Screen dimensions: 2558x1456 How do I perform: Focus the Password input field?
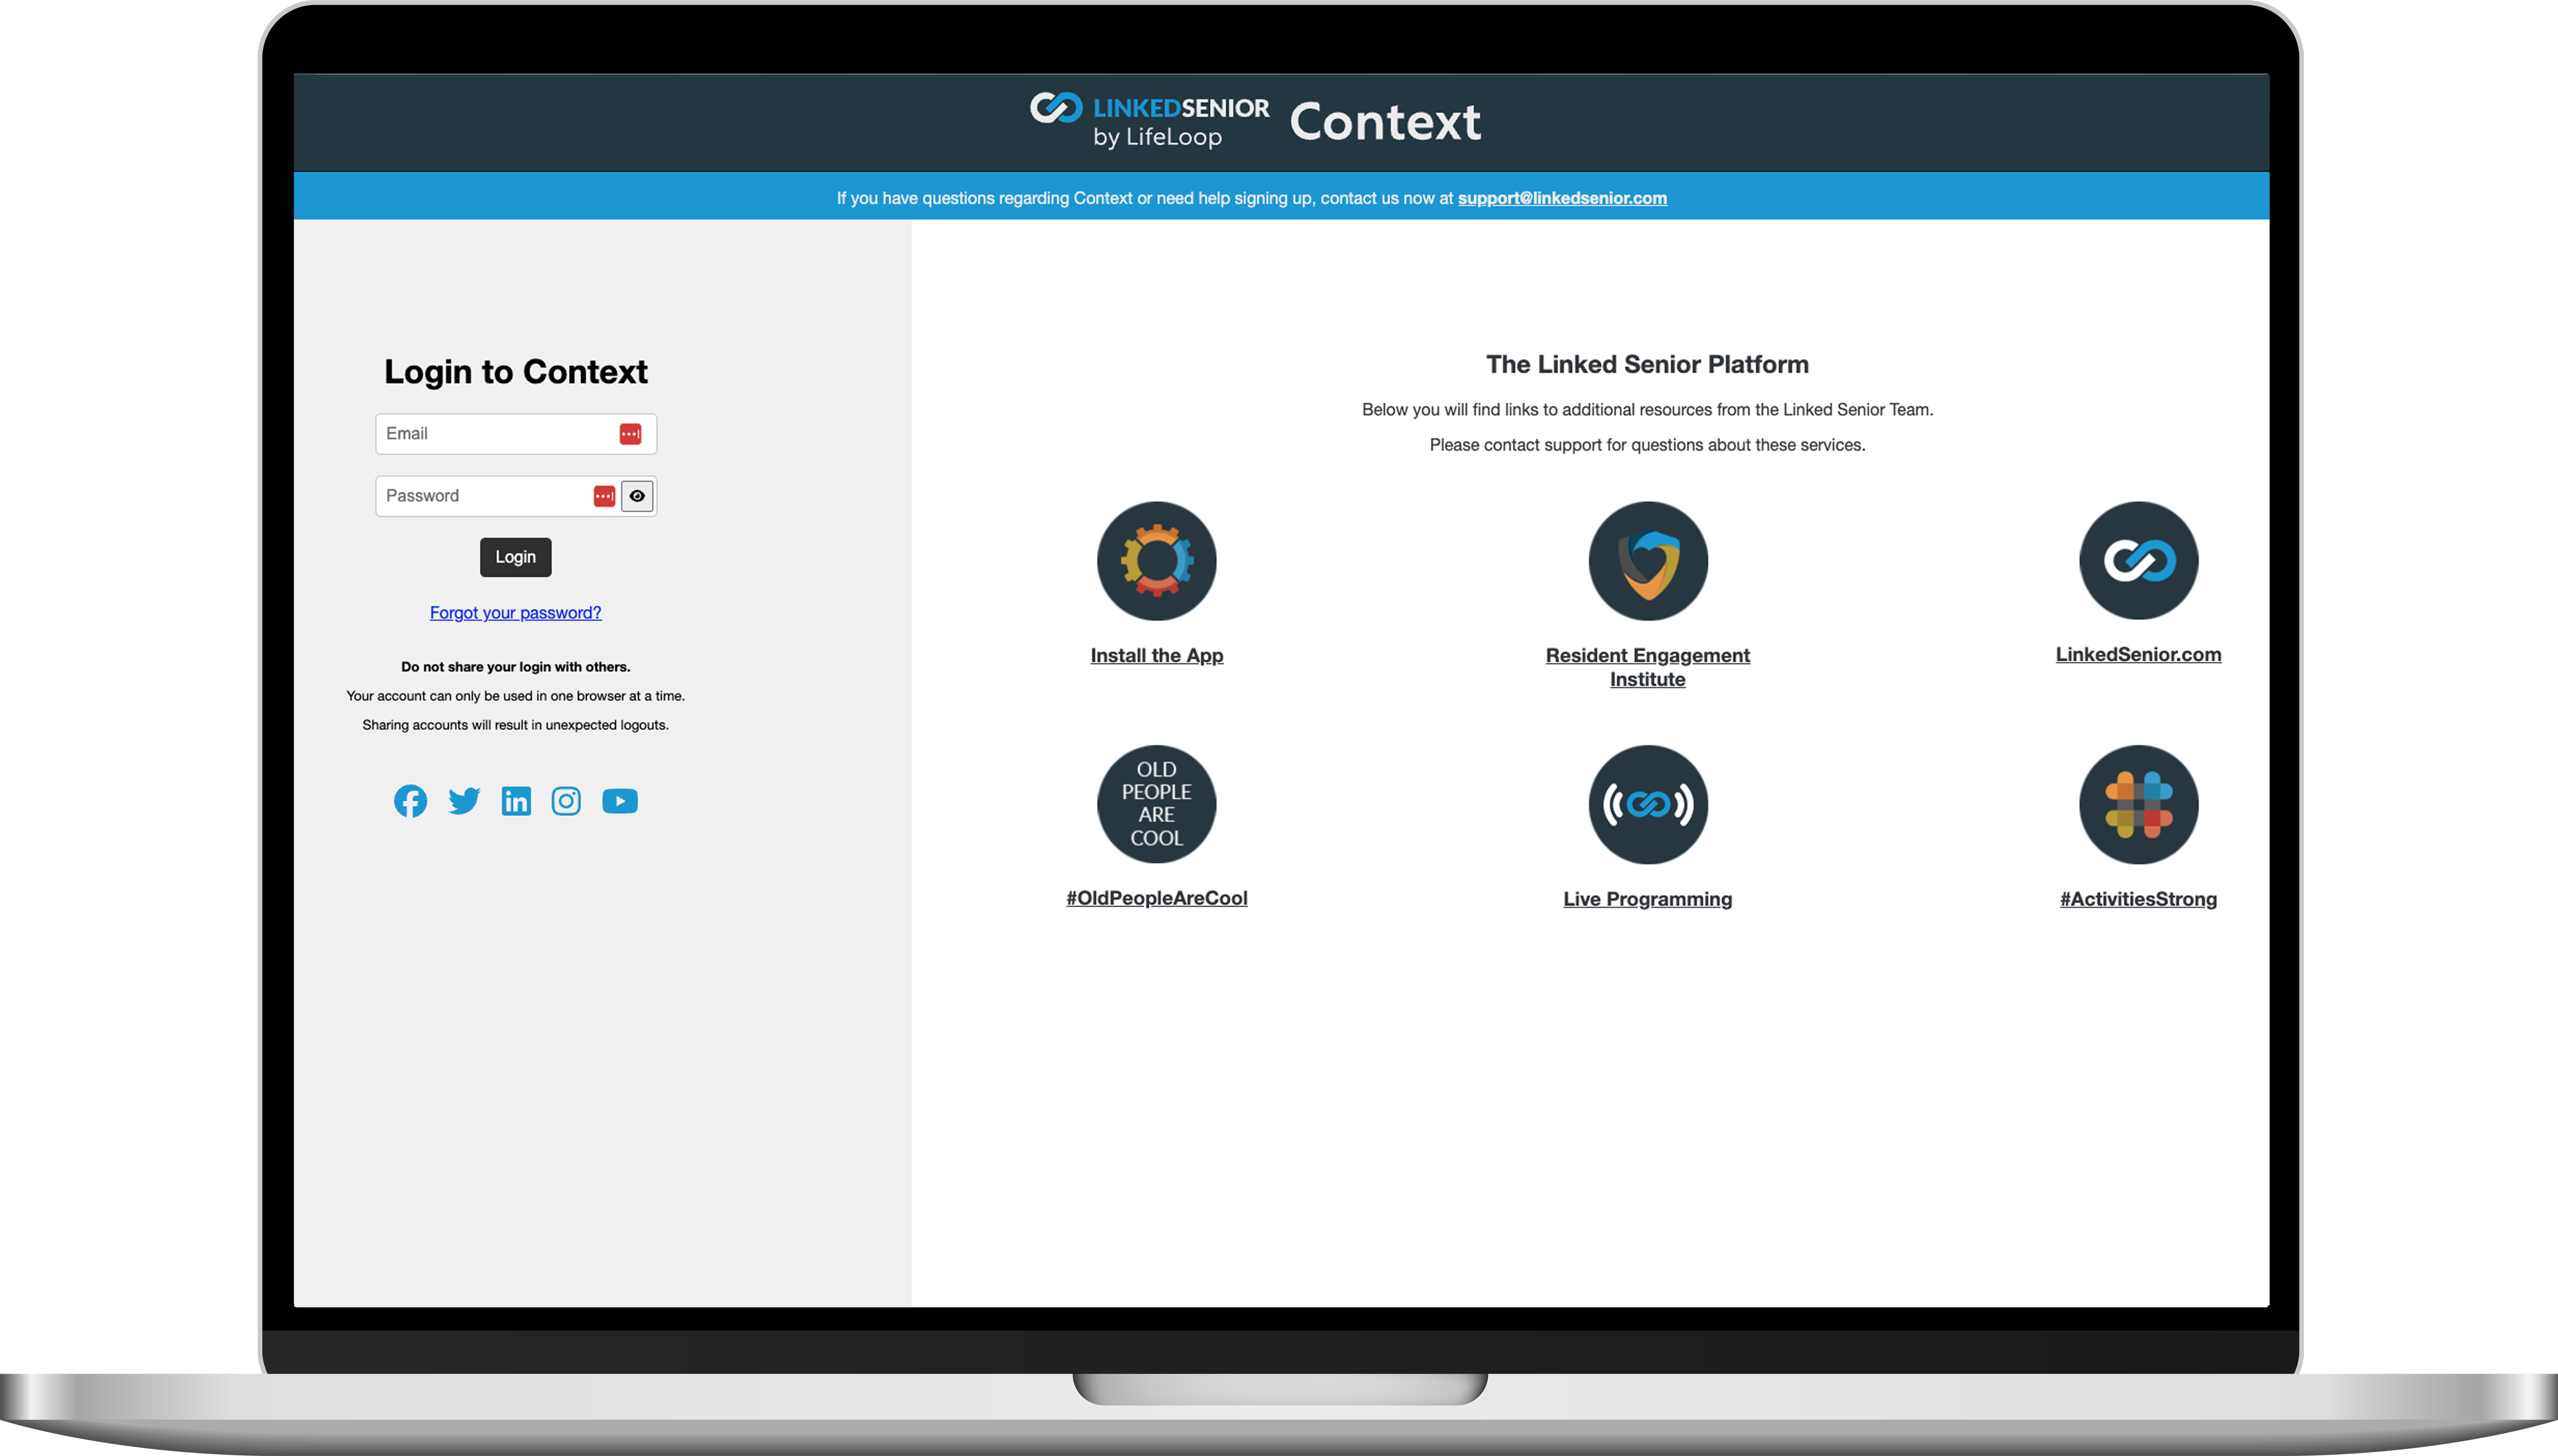[x=480, y=496]
